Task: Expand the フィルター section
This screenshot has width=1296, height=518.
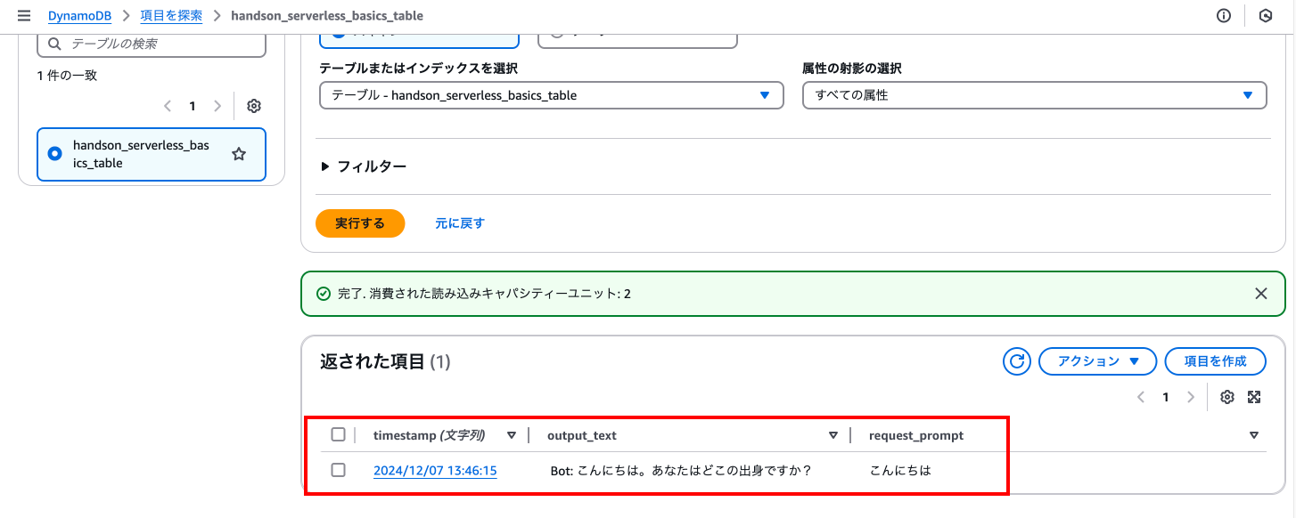Action: pos(364,166)
